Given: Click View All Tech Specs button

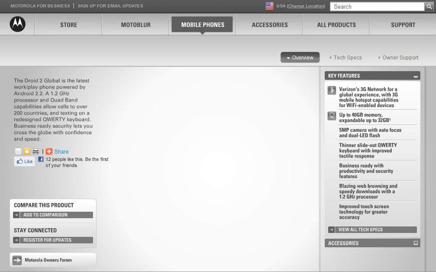Looking at the screenshot, I should tap(373, 229).
